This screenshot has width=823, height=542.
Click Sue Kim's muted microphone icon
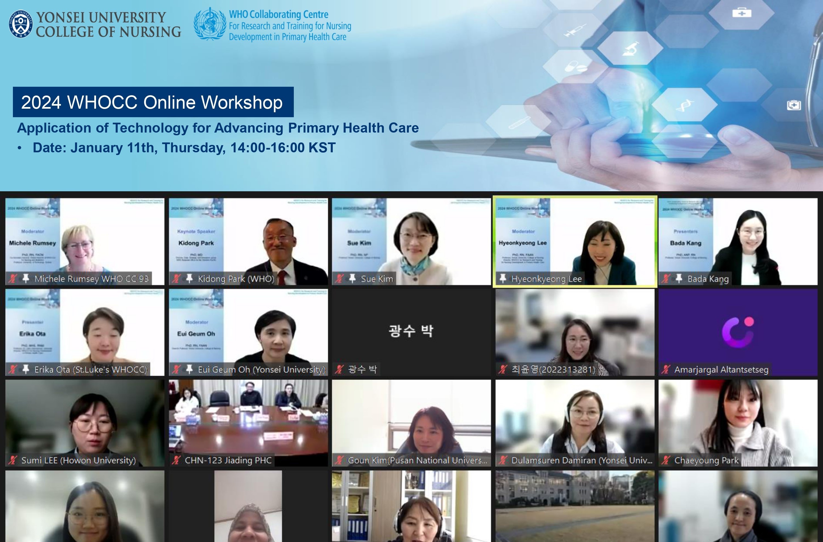(x=339, y=279)
